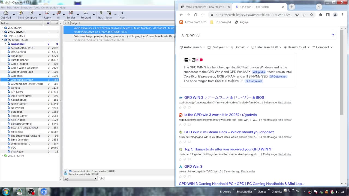349x196 pixels.
Task: Click Find similar for the reddit result
Action: [284, 120]
